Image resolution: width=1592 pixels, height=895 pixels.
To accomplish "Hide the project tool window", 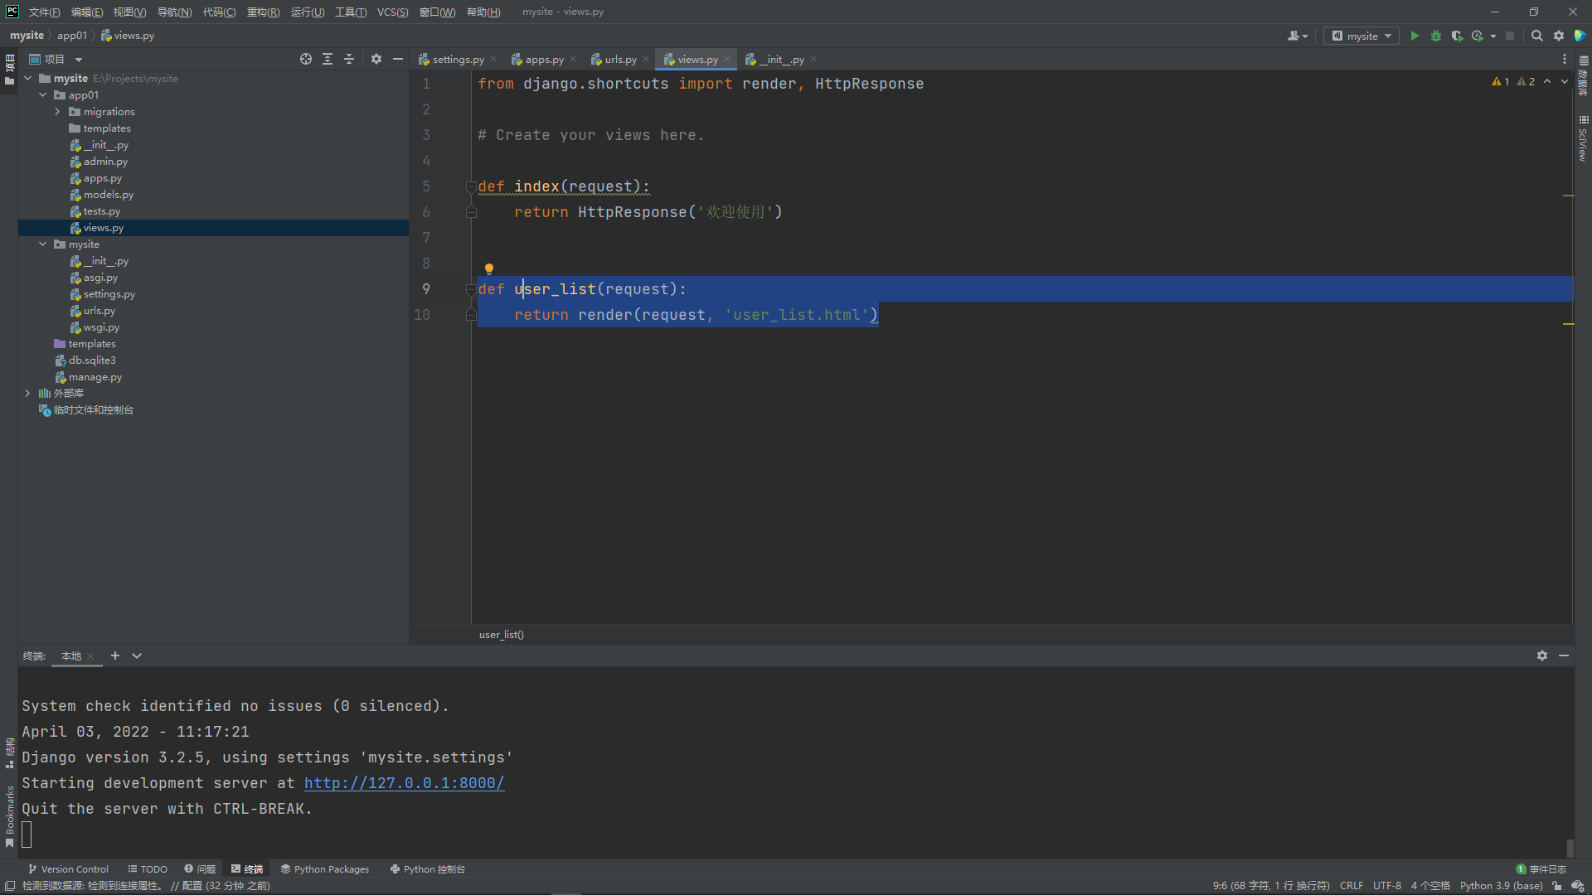I will 398,59.
